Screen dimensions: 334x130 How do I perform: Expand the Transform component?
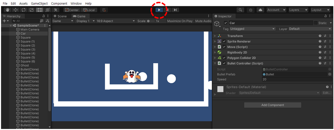[215, 36]
